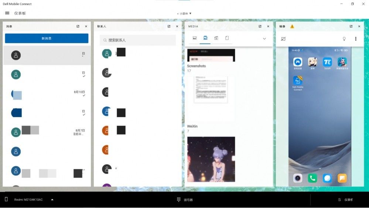This screenshot has height=208, width=369.
Task: Tap the SoloPi app on mirrored phone
Action: 327,62
